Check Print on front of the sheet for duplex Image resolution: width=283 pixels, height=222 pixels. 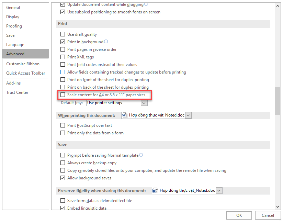click(x=63, y=79)
